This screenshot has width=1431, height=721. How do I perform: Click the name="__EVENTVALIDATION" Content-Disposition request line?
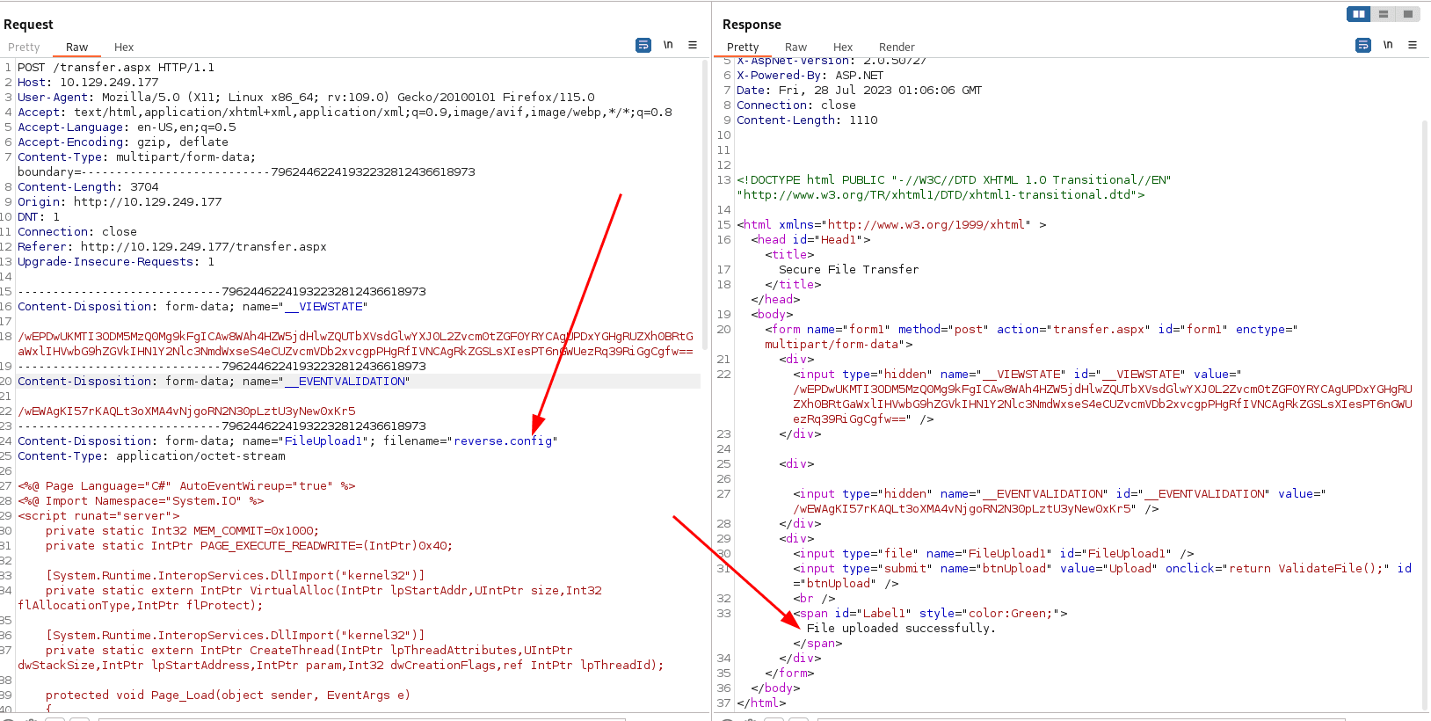[214, 382]
